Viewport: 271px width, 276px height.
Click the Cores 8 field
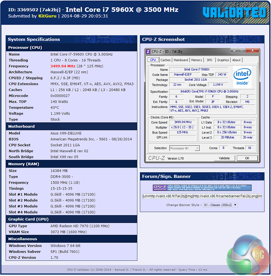point(224,148)
